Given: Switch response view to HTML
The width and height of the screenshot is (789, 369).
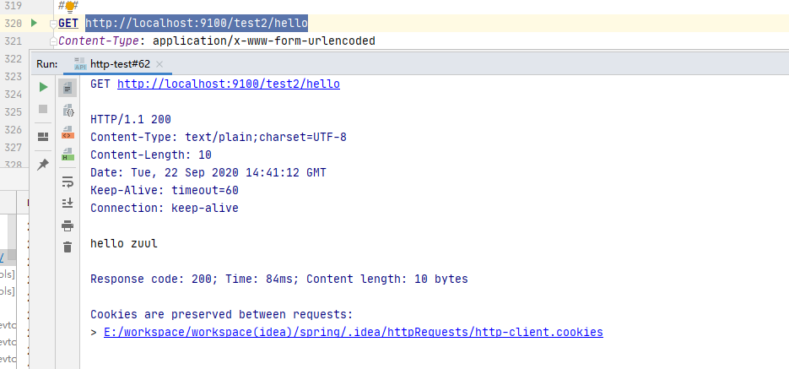Looking at the screenshot, I should tap(68, 155).
